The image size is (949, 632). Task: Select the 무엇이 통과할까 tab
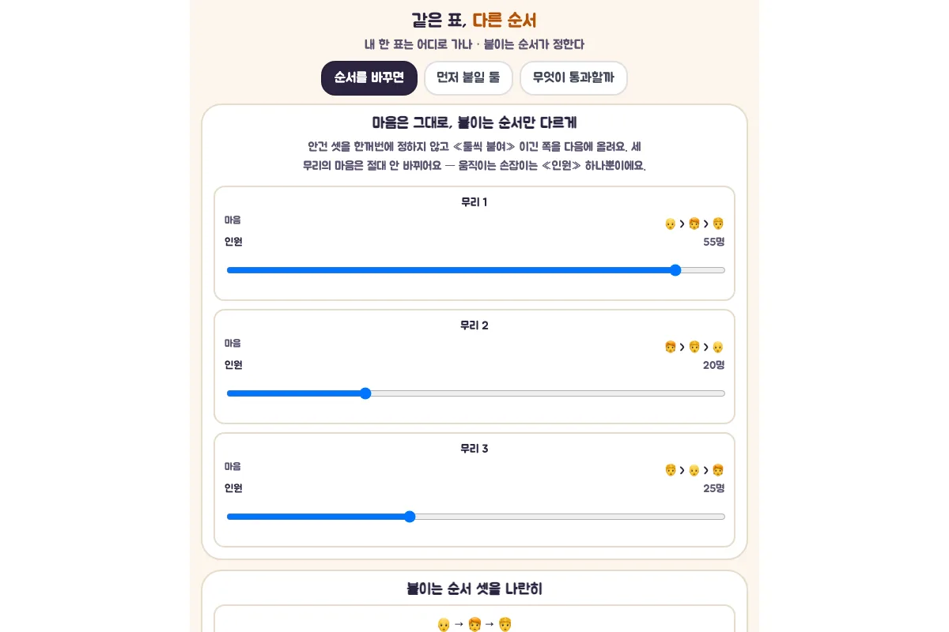tap(573, 78)
